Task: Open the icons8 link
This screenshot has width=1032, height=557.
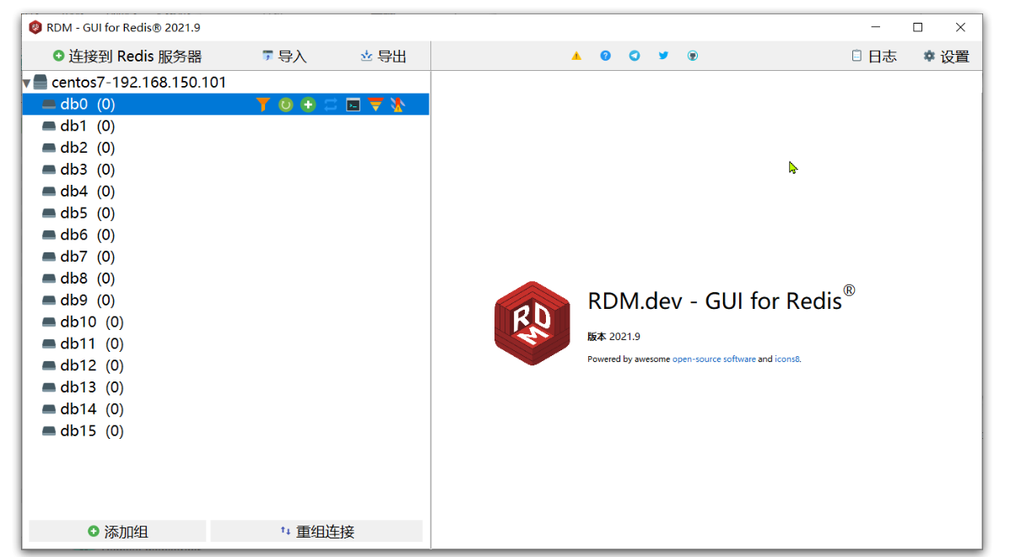Action: pos(786,359)
